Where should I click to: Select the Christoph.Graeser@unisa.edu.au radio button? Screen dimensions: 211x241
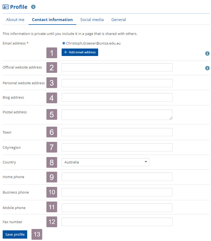tap(63, 43)
